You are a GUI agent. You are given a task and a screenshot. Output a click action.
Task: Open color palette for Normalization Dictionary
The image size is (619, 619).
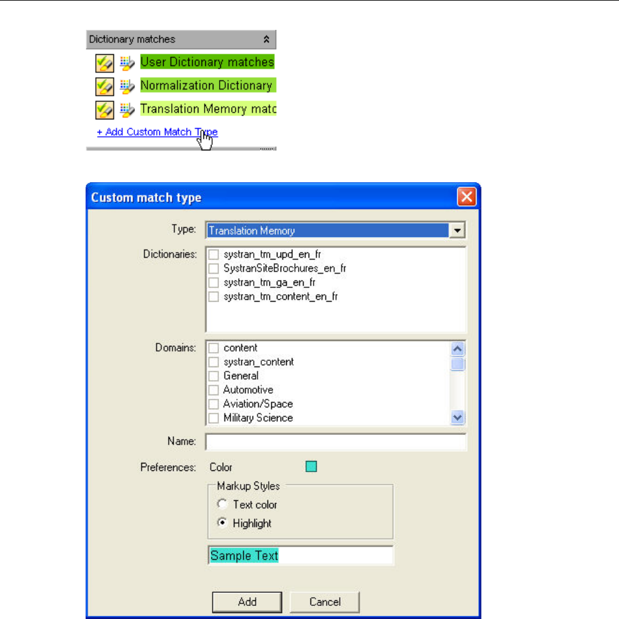[x=127, y=86]
